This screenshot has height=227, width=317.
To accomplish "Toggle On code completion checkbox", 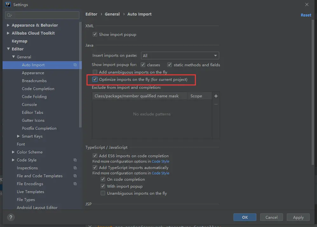I will (x=103, y=179).
